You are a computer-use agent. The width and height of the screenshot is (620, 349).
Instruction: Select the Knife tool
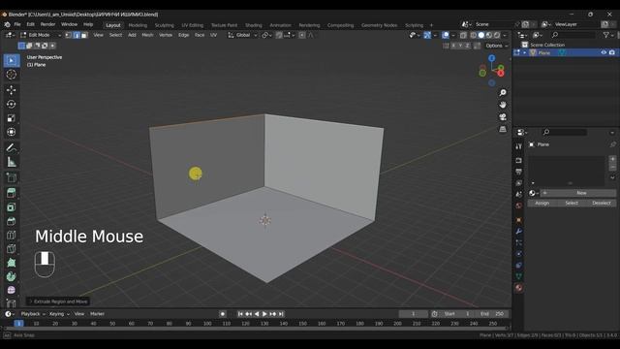tap(11, 248)
